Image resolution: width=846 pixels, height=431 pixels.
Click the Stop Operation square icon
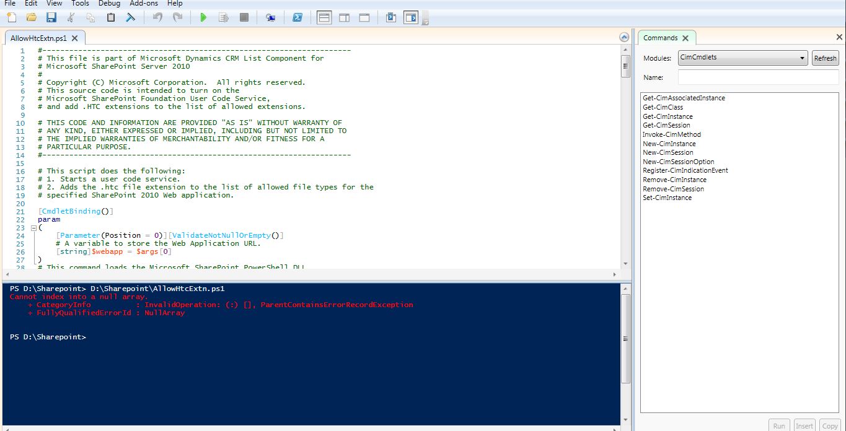click(x=244, y=17)
